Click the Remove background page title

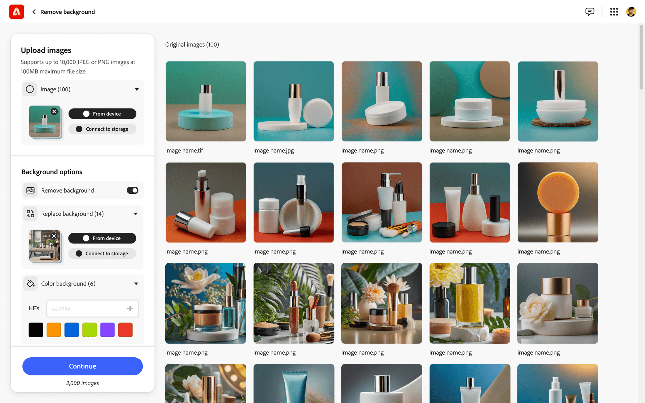pos(68,12)
